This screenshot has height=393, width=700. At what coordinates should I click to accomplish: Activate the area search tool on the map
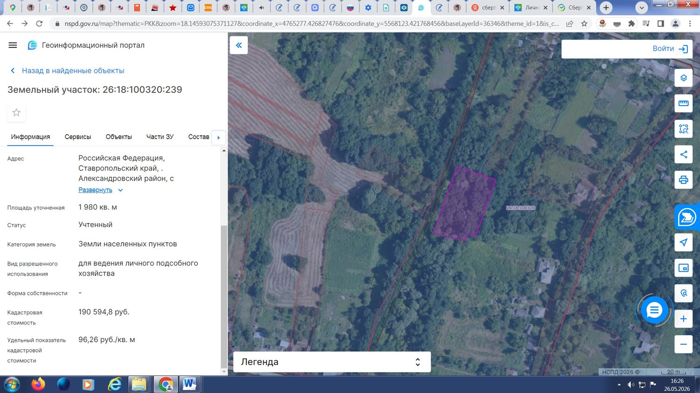tap(684, 129)
